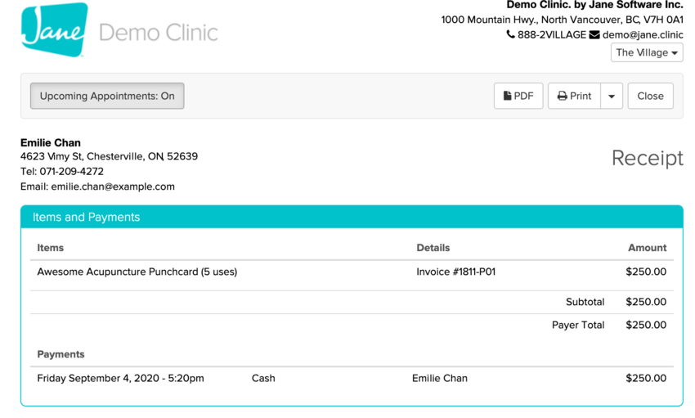Click the Items and Payments header
This screenshot has height=418, width=695.
86,217
